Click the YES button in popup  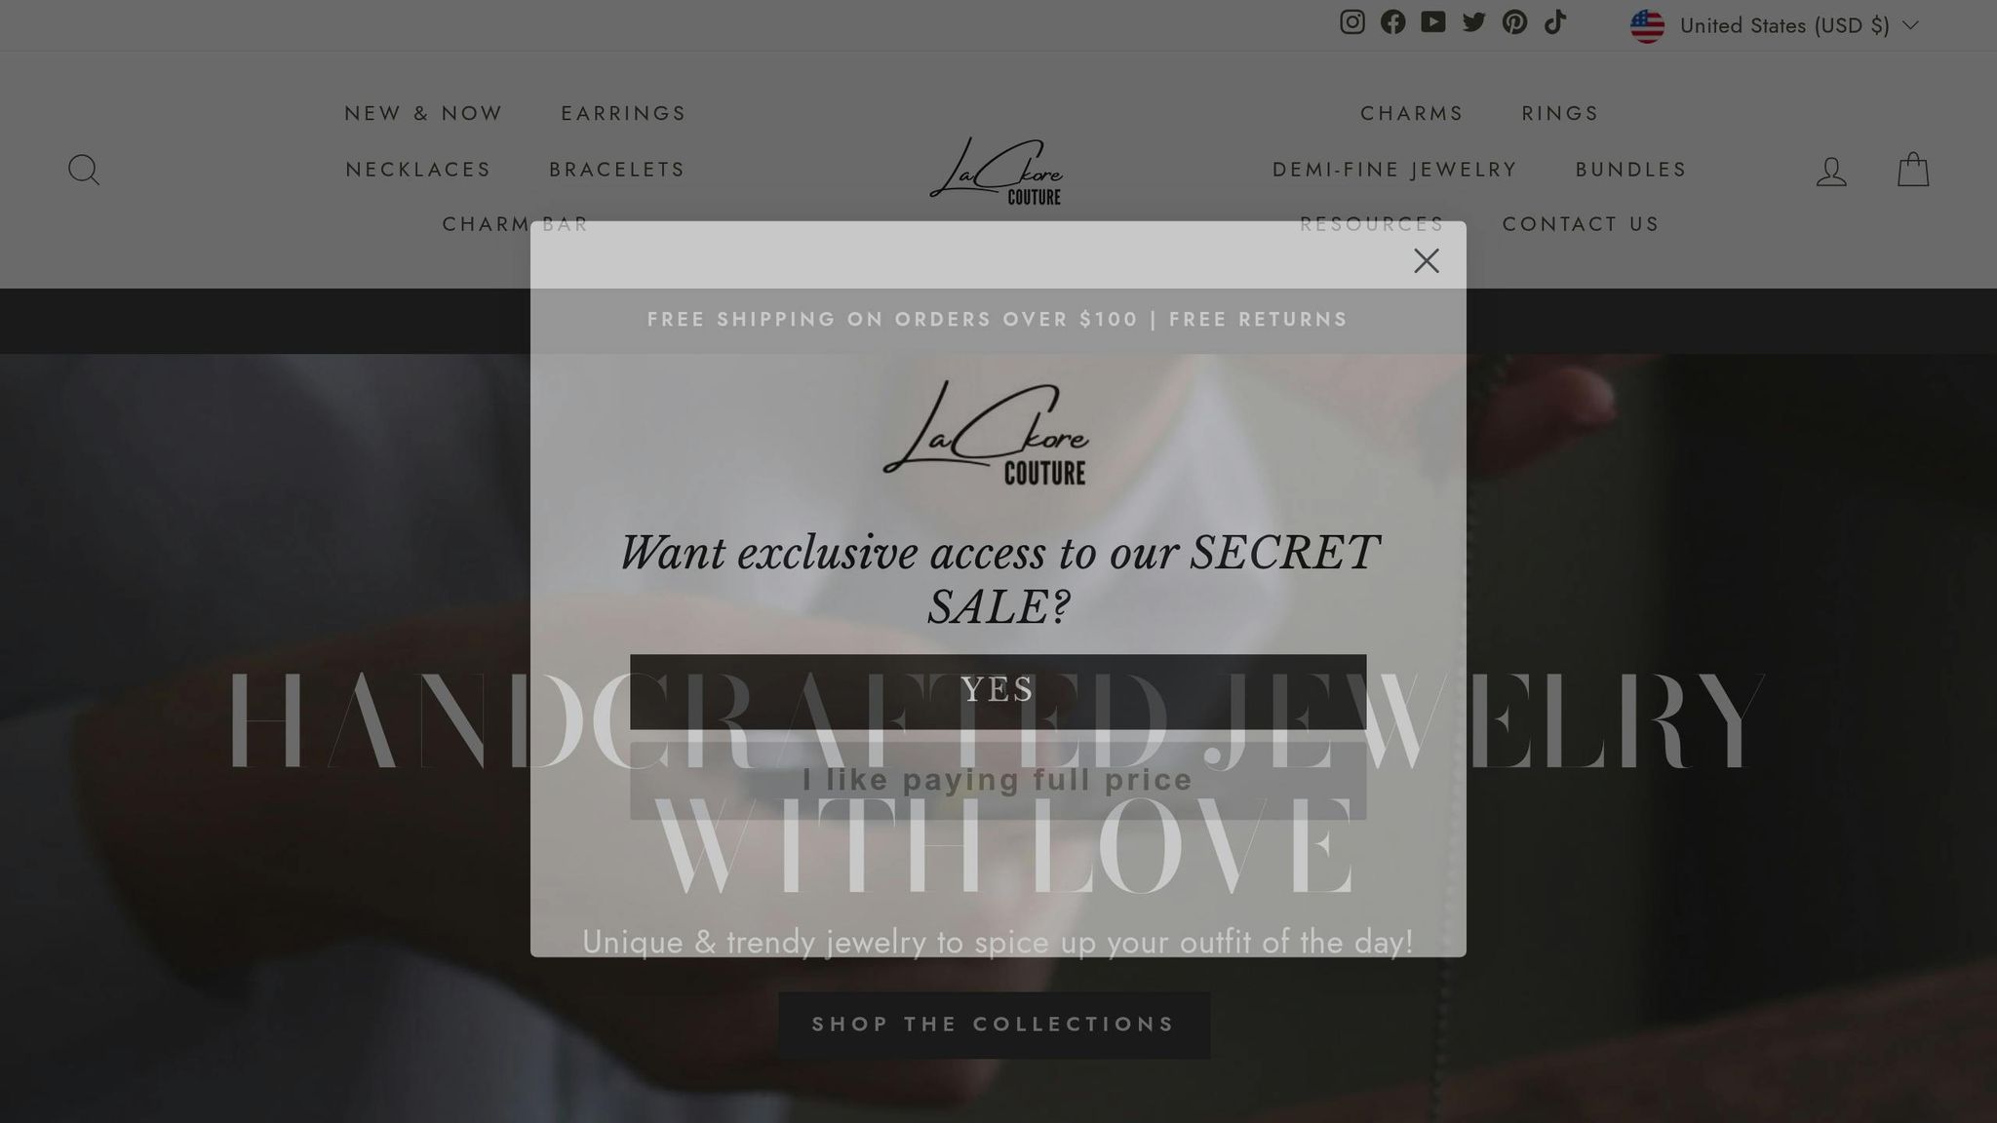998,691
